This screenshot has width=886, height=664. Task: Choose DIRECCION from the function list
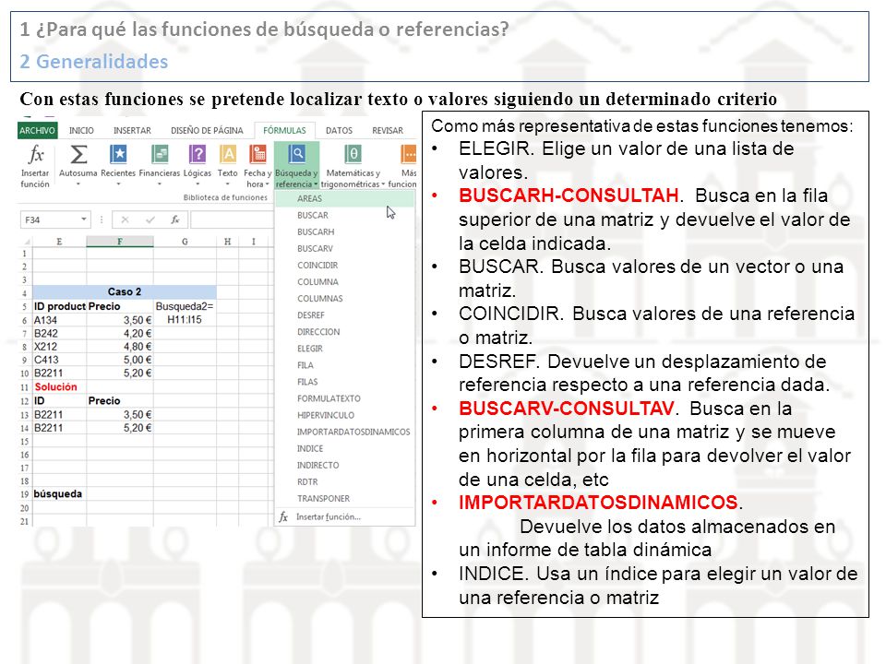tap(344, 332)
